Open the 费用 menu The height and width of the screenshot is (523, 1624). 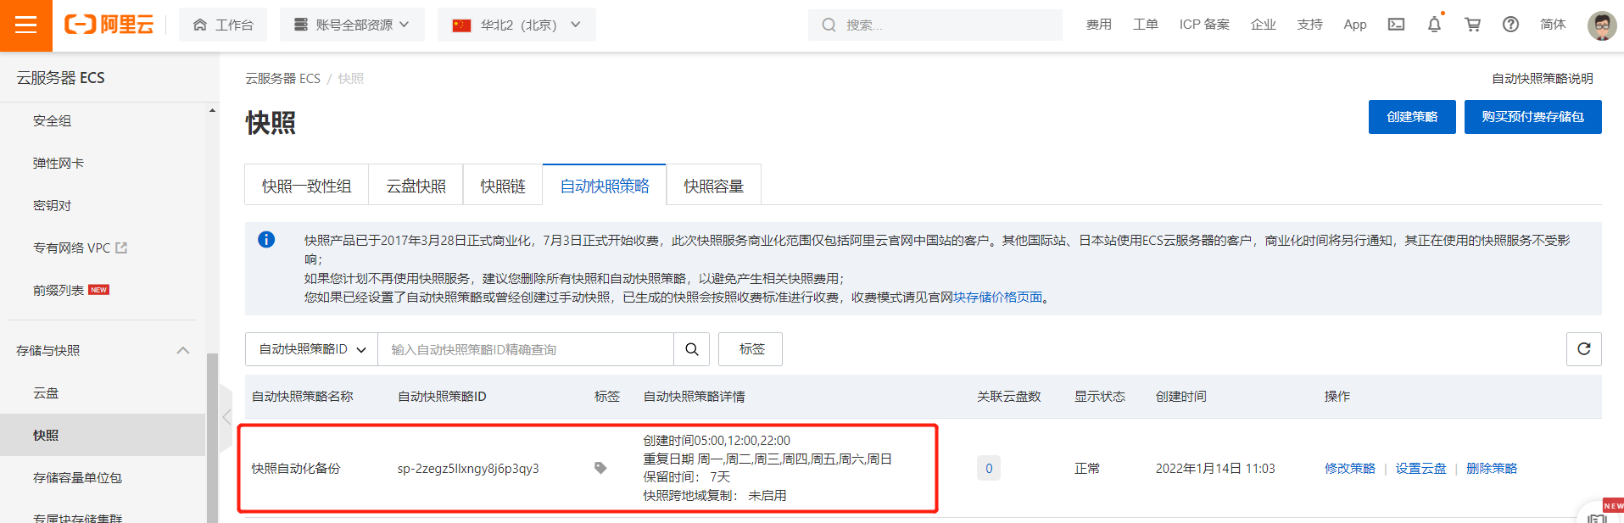point(1098,25)
